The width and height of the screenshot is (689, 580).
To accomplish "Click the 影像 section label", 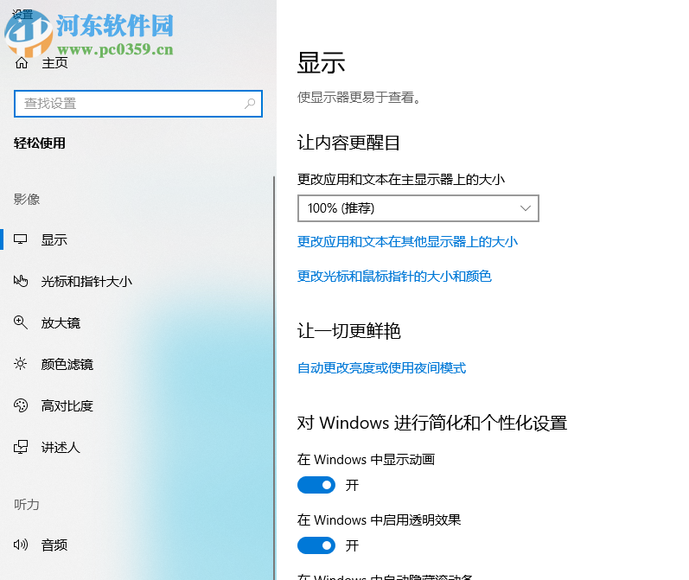I will [x=26, y=200].
